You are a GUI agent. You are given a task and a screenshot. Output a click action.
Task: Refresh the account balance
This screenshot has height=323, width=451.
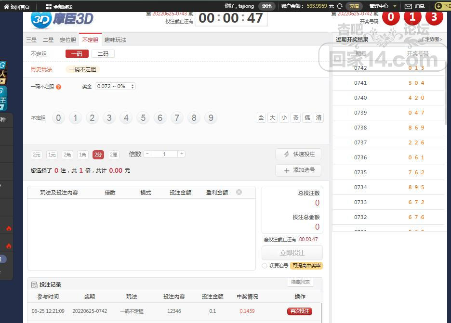tap(340, 6)
